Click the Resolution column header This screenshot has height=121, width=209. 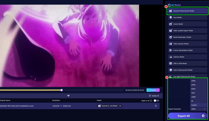(x=56, y=100)
